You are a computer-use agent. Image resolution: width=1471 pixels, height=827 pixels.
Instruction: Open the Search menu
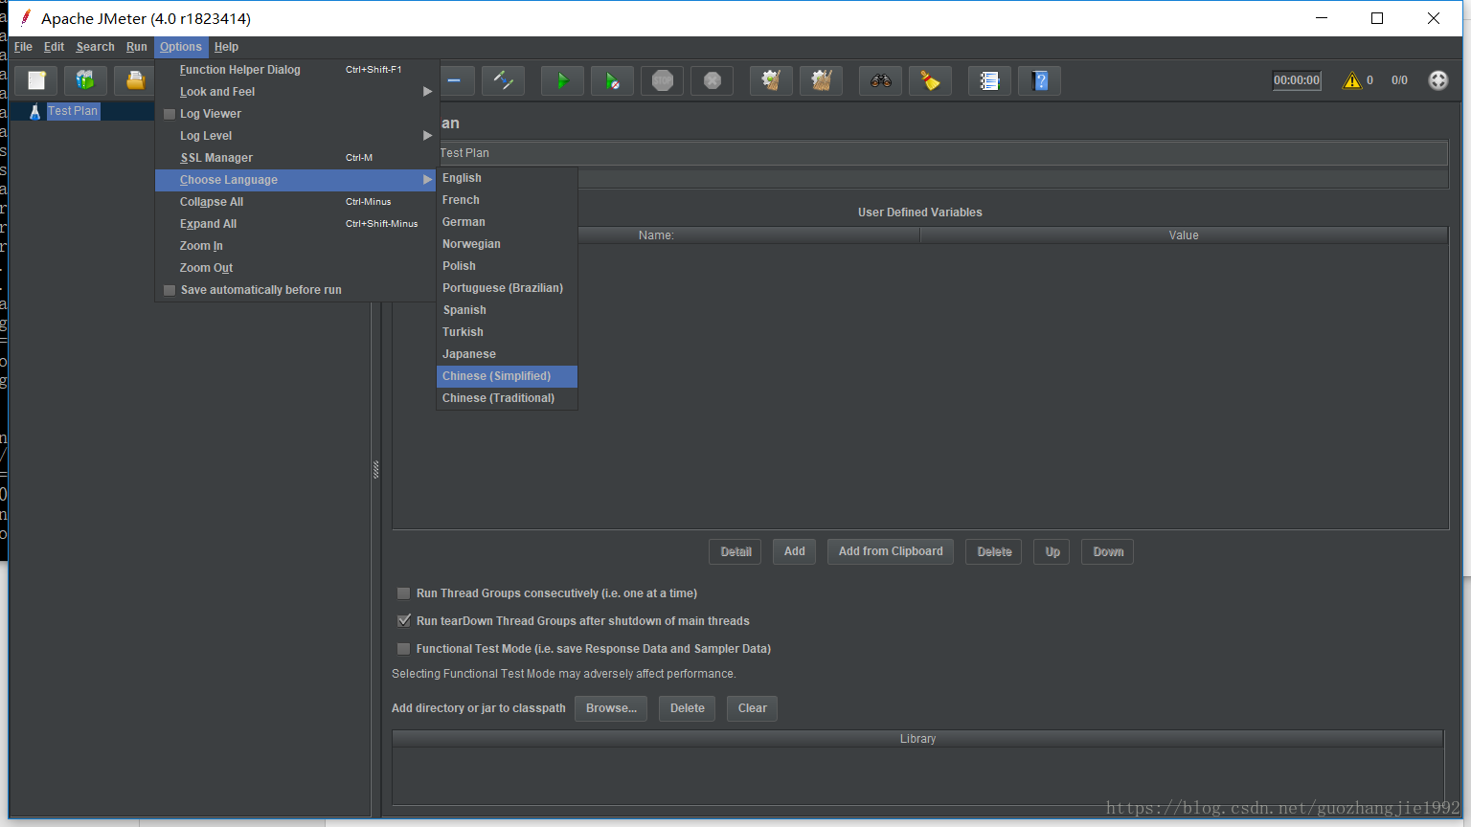pyautogui.click(x=95, y=47)
